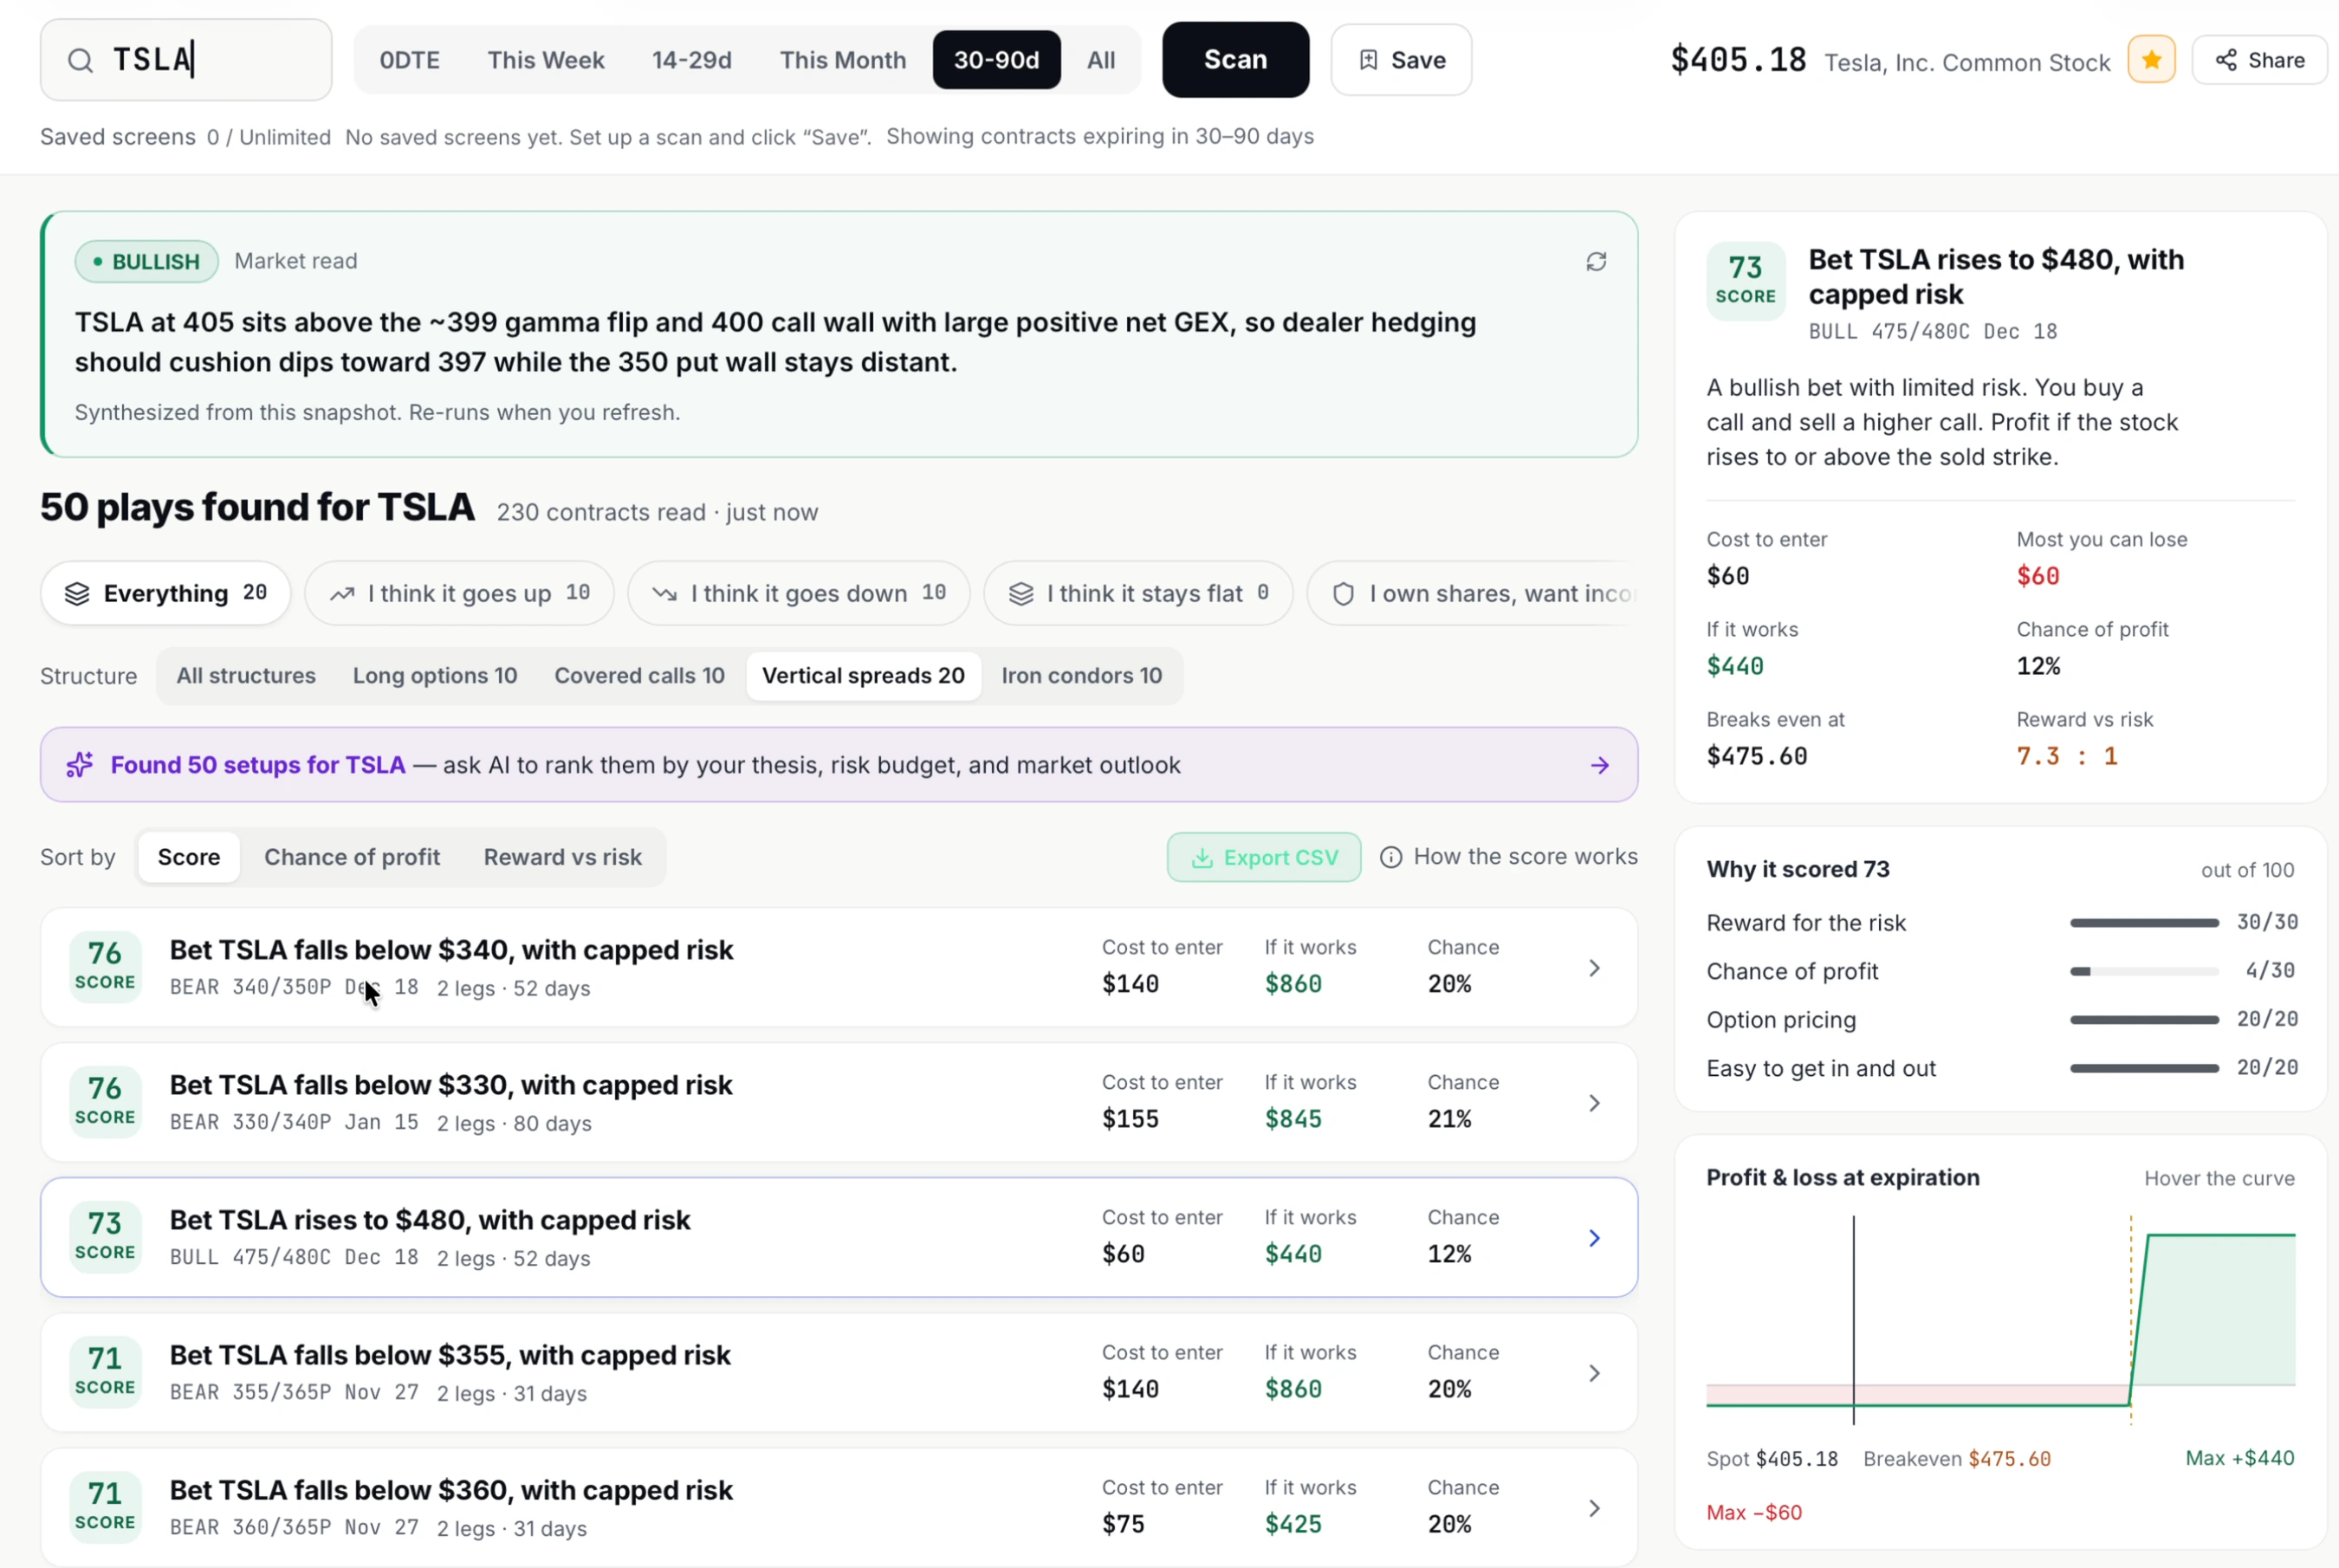Switch to the This Week expiry tab

pyautogui.click(x=546, y=60)
